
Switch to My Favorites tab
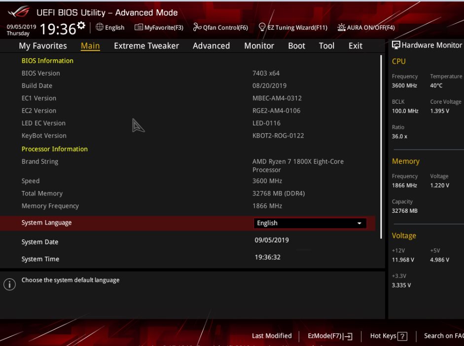pos(43,45)
